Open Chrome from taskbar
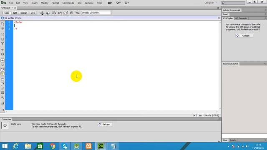 click(x=53, y=146)
